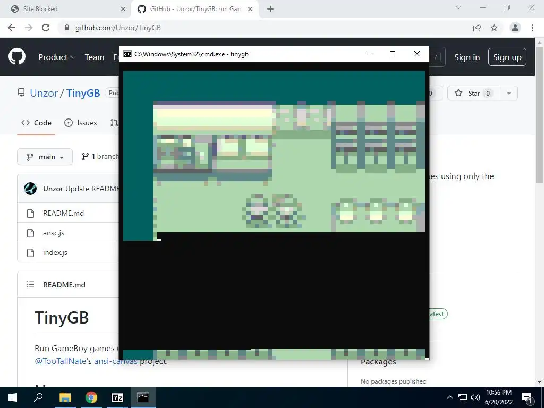The image size is (544, 408).
Task: Click index.js file icon
Action: pyautogui.click(x=30, y=252)
